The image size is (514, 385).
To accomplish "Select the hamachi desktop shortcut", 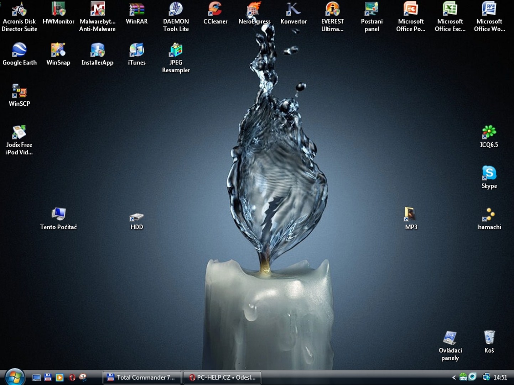I will point(489,215).
